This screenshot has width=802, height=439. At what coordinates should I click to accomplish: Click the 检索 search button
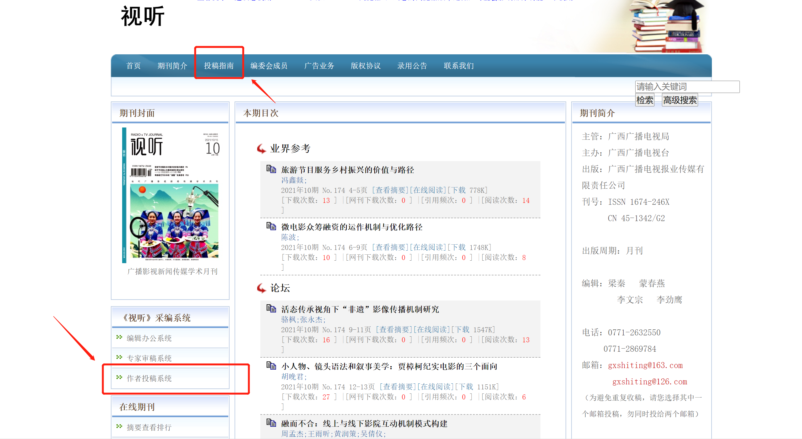pyautogui.click(x=645, y=100)
